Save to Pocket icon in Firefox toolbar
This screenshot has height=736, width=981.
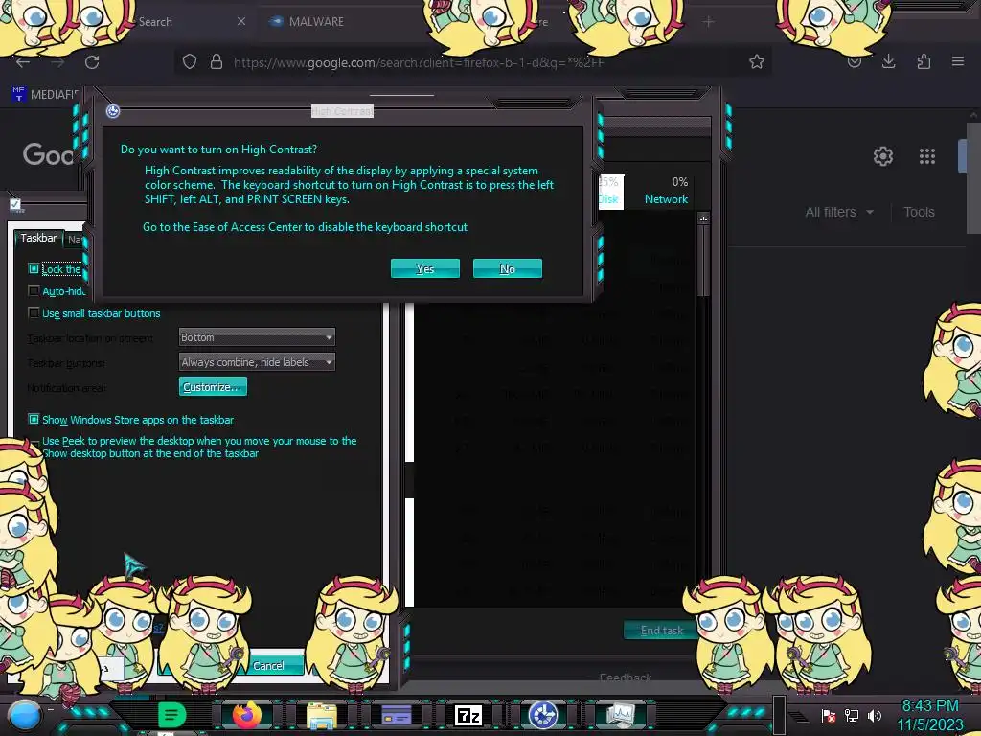point(854,61)
